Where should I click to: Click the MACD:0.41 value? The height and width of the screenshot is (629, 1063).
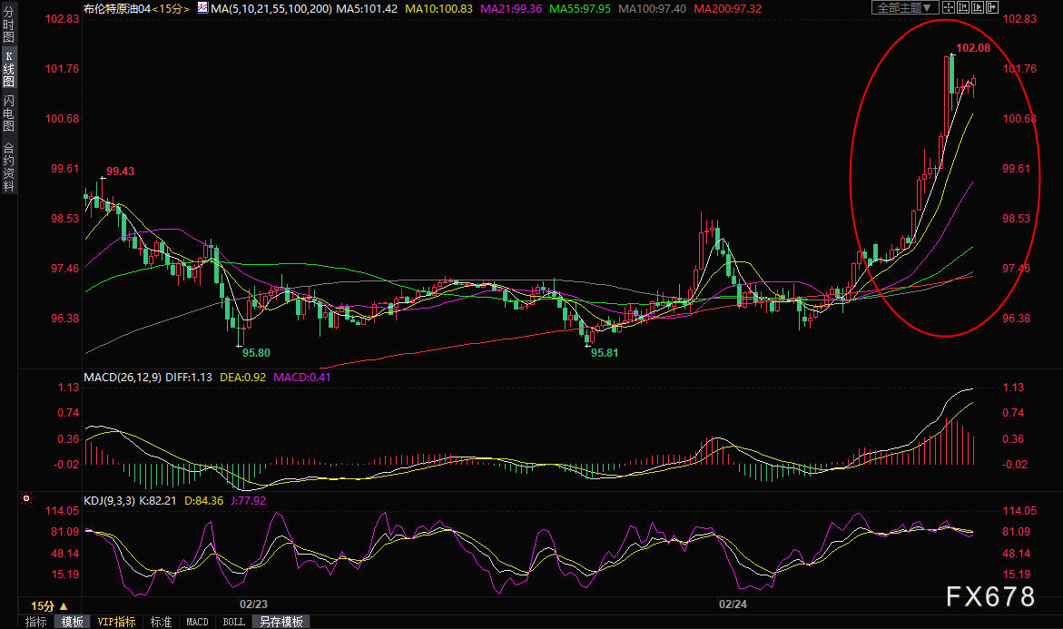(301, 377)
